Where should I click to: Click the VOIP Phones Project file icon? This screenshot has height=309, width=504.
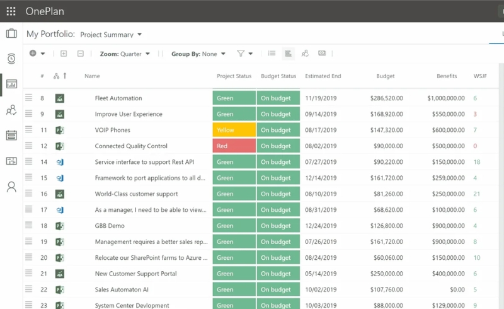pos(59,130)
